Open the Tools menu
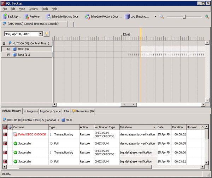 tap(45, 9)
